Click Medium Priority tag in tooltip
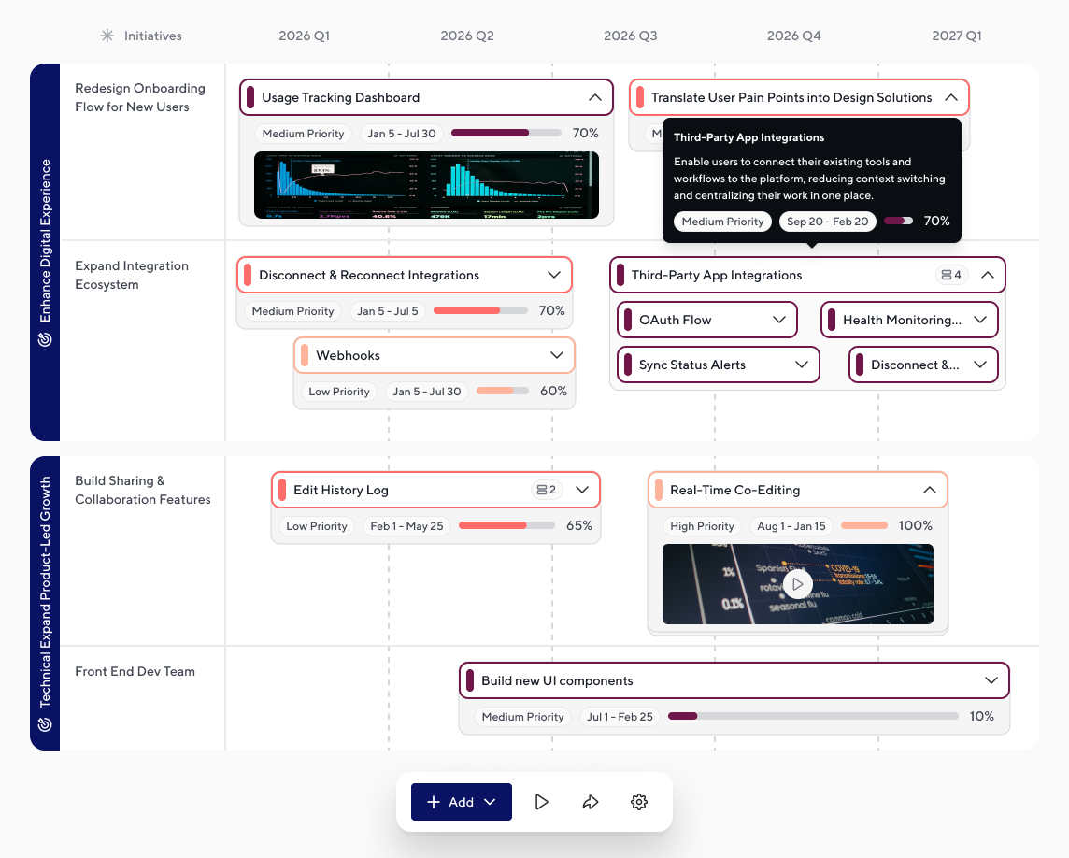 click(x=722, y=221)
